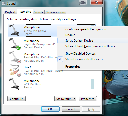Click the WO Mic Device level meter
Viewport: 128px width, 116px height.
pyautogui.click(x=92, y=84)
